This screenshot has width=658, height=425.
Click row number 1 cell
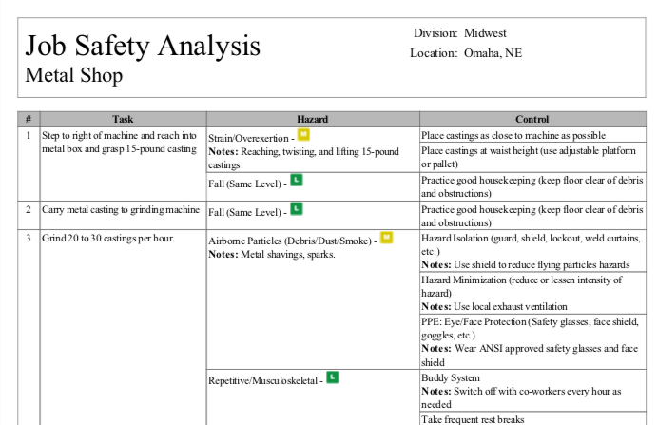click(x=29, y=164)
